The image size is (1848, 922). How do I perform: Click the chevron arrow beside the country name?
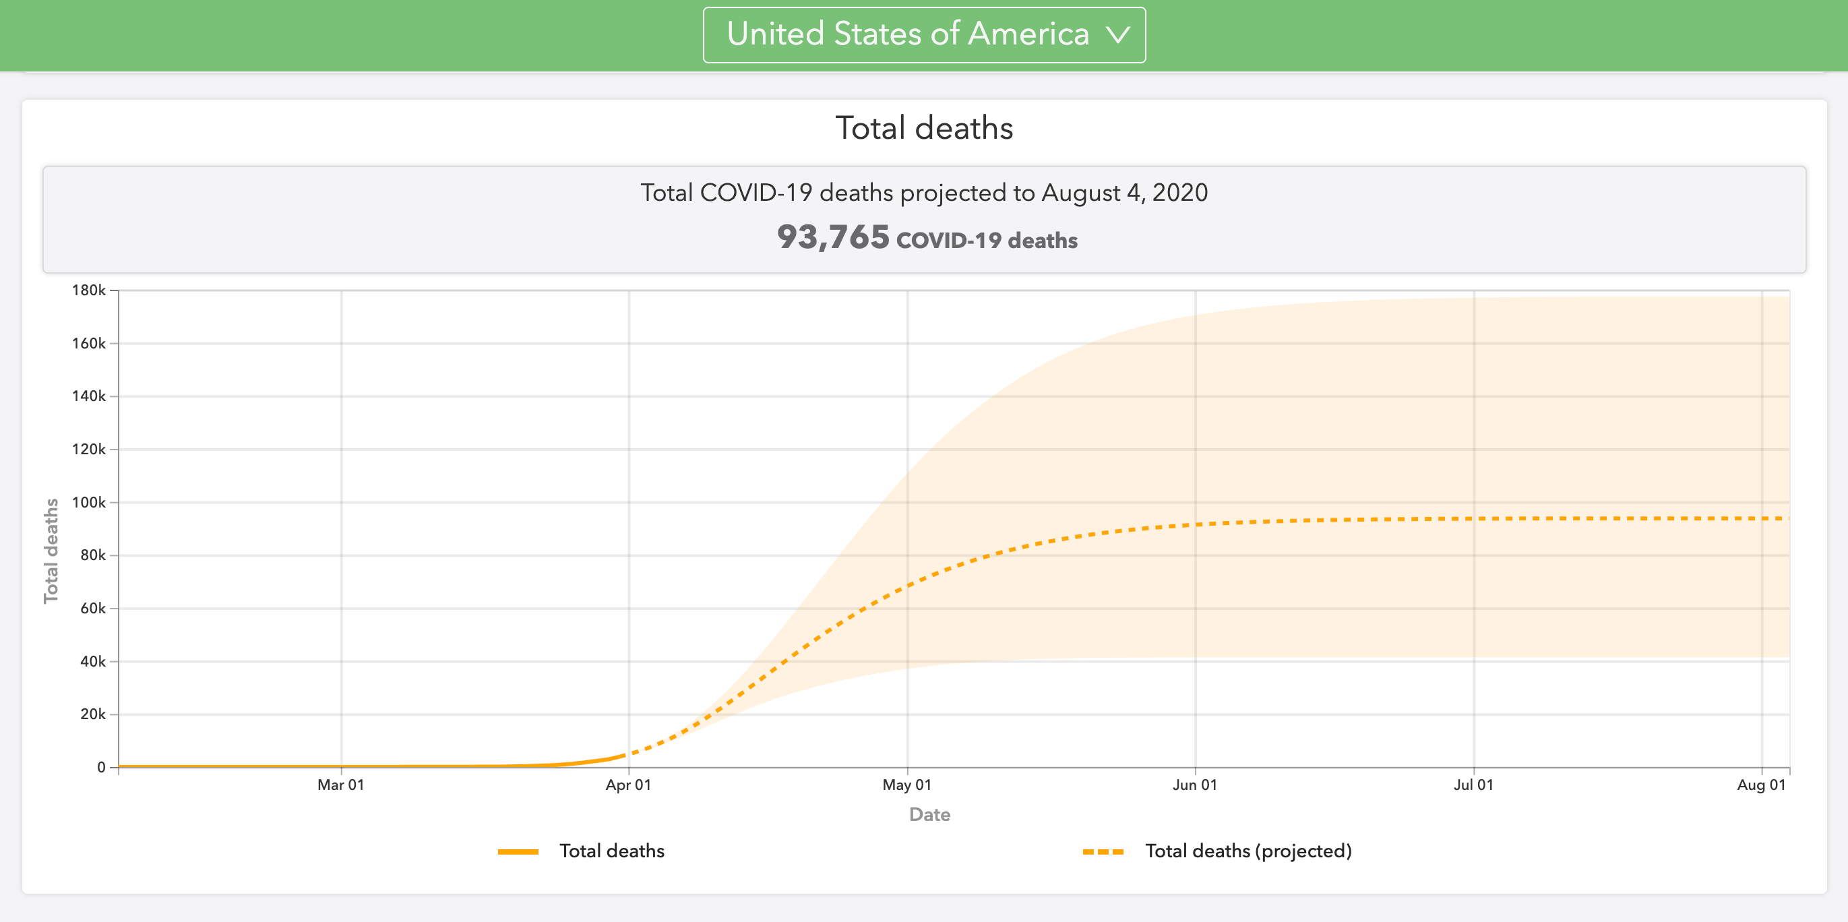coord(1117,35)
